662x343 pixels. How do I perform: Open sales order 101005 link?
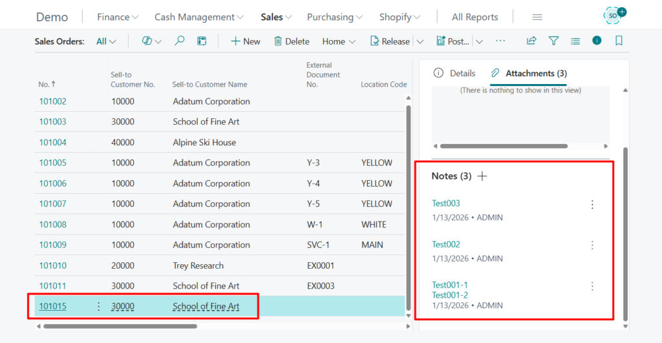point(52,163)
